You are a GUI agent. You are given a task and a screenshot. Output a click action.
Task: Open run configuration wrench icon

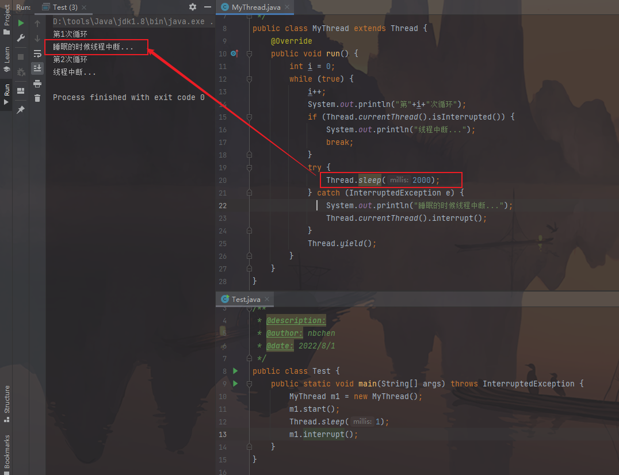pyautogui.click(x=21, y=38)
